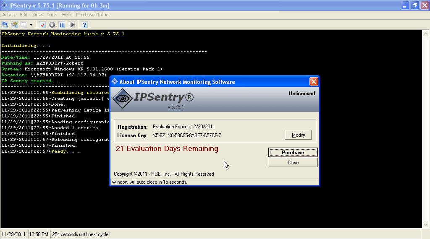Click the license key text X5-BZ1X0-58C95-8ABF7-C57CF-7
The image size is (430, 239).
[186, 135]
